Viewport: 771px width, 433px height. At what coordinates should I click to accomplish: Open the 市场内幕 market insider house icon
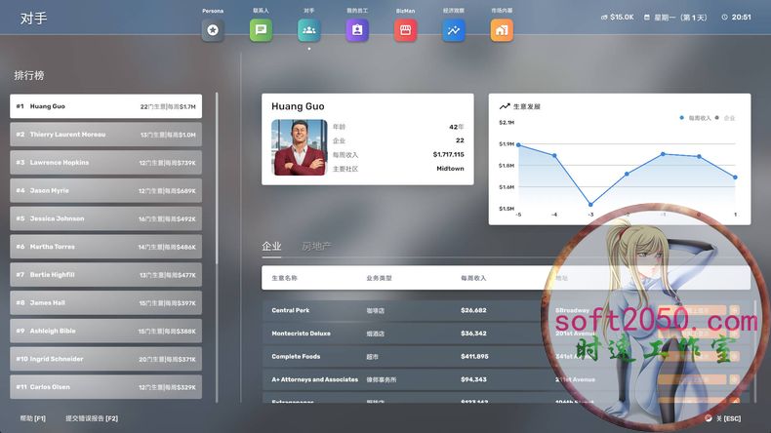pos(502,30)
